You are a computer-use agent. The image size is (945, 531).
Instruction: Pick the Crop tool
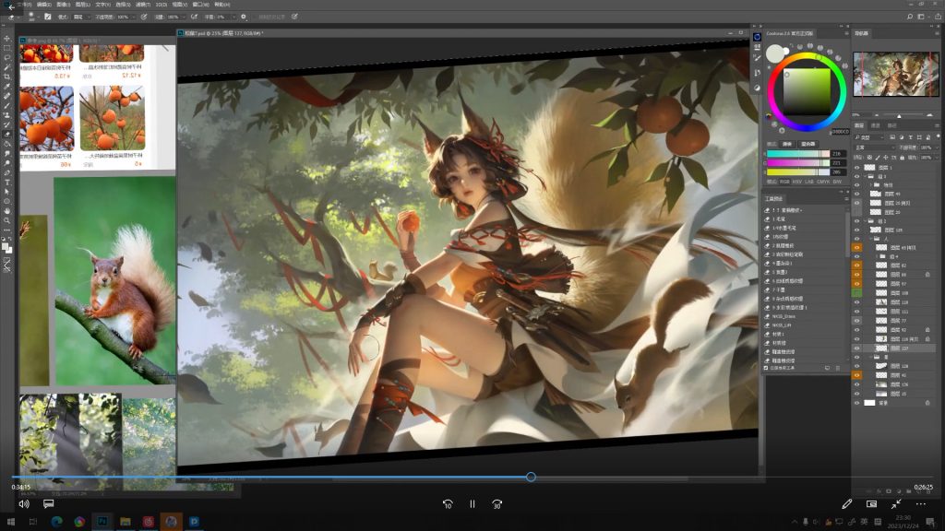(7, 77)
